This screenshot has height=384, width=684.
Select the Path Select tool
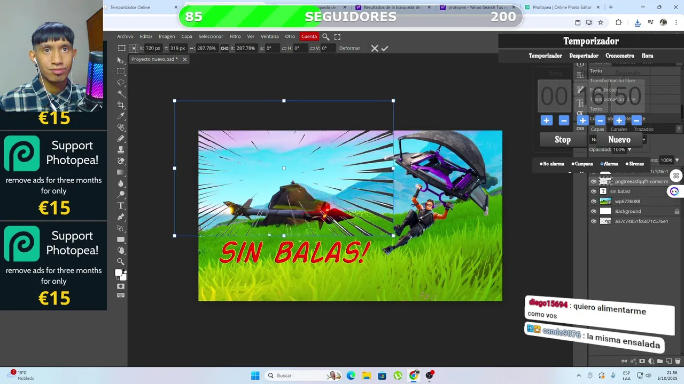121,228
